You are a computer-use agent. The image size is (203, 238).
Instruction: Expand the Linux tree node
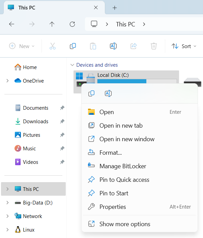[x=7, y=230]
